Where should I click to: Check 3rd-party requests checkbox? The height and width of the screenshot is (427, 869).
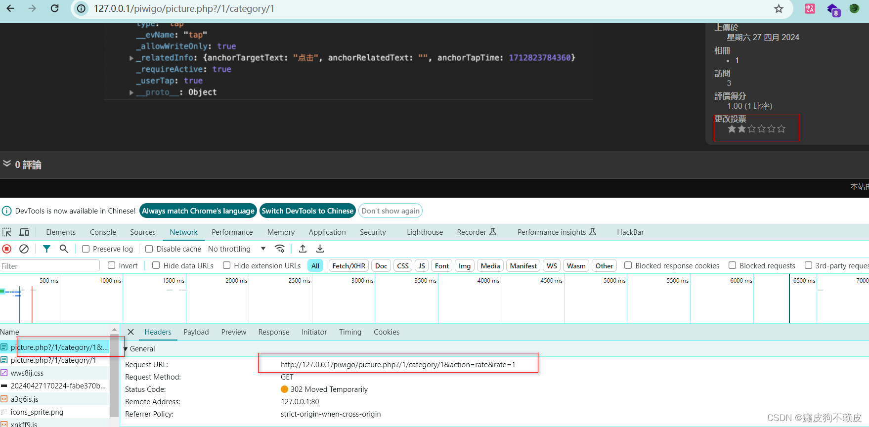(x=809, y=265)
